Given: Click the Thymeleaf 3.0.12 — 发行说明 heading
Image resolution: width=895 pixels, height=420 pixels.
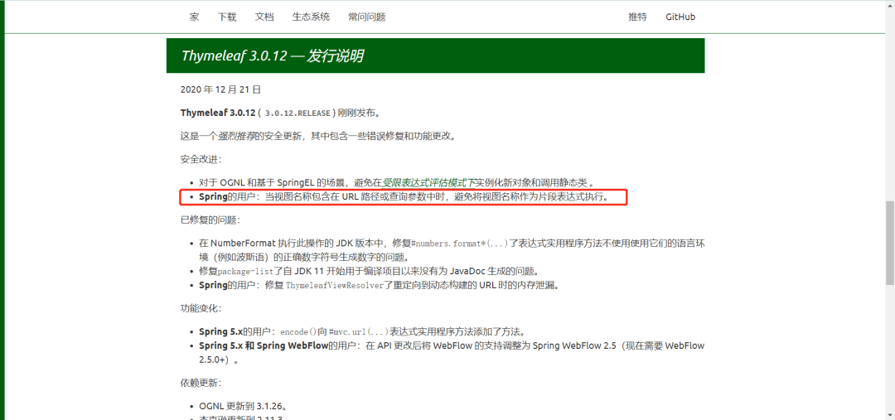Looking at the screenshot, I should (273, 56).
